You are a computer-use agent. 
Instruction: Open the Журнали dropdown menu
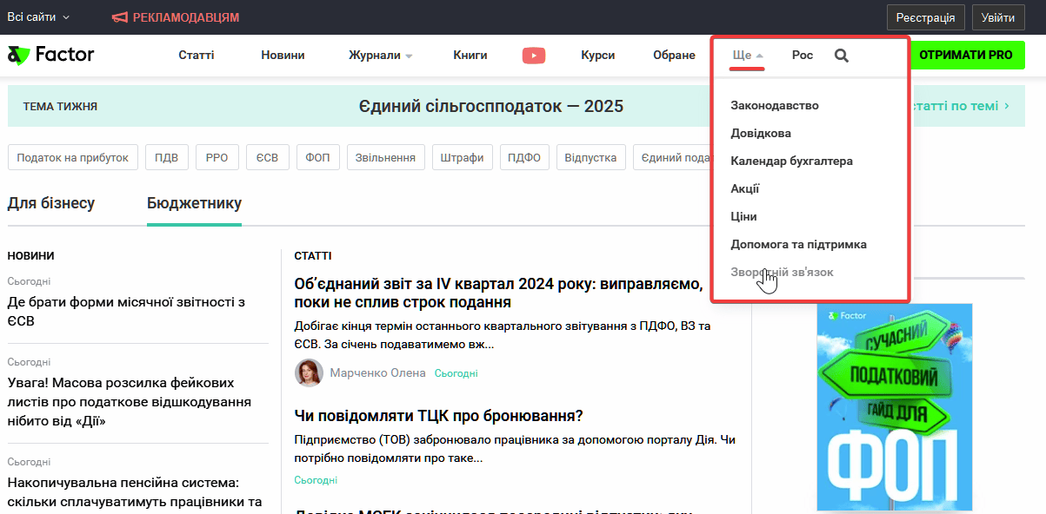pyautogui.click(x=380, y=56)
